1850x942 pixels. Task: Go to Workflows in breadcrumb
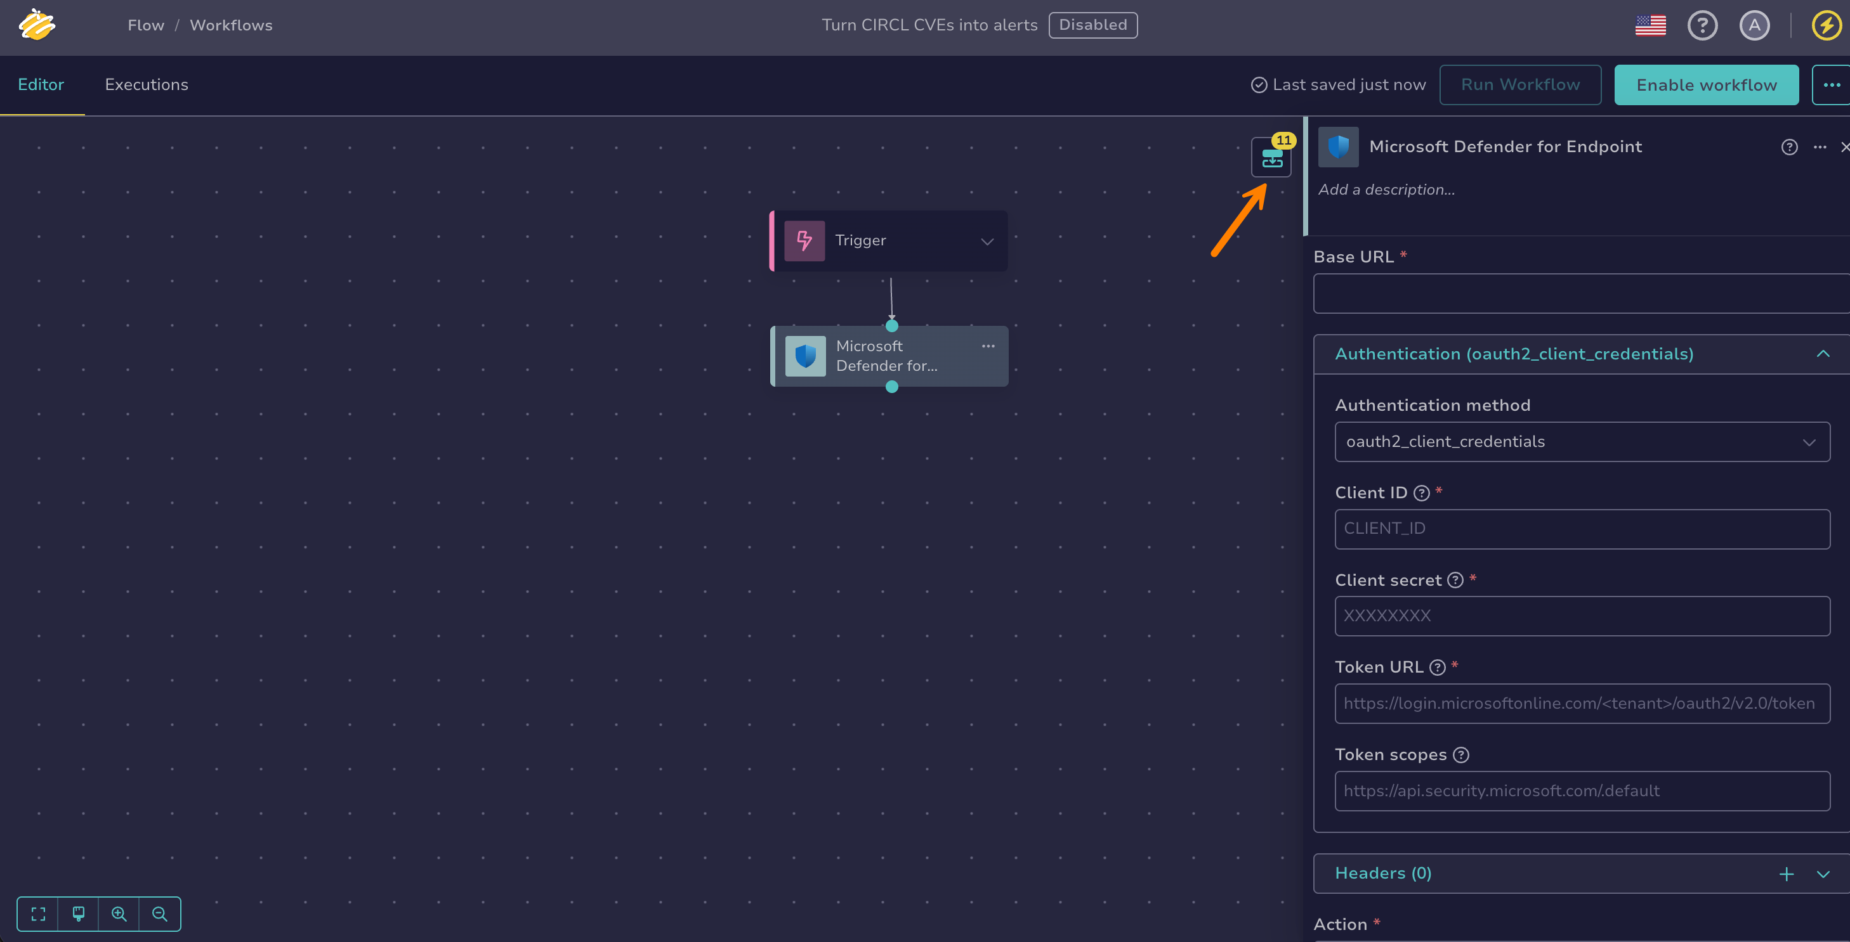click(231, 25)
